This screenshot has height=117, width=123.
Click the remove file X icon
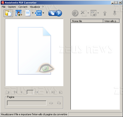click(x=83, y=13)
